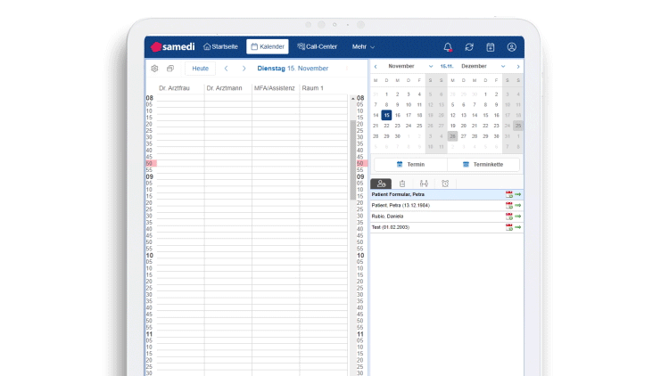Click the Dienstag 15. November date heading
The width and height of the screenshot is (669, 376).
click(293, 69)
